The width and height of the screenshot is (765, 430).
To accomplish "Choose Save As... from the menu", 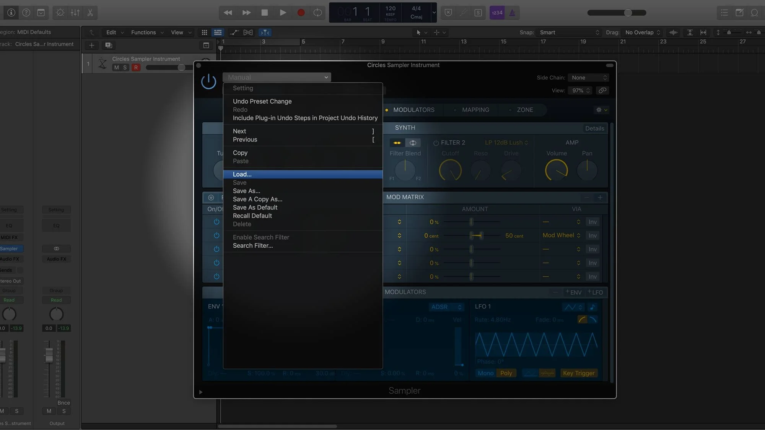I will (x=303, y=191).
